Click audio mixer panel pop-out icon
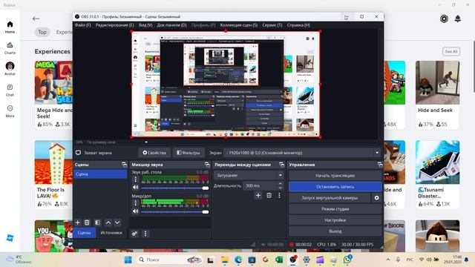Screen dimensions: 475x267 [207, 165]
